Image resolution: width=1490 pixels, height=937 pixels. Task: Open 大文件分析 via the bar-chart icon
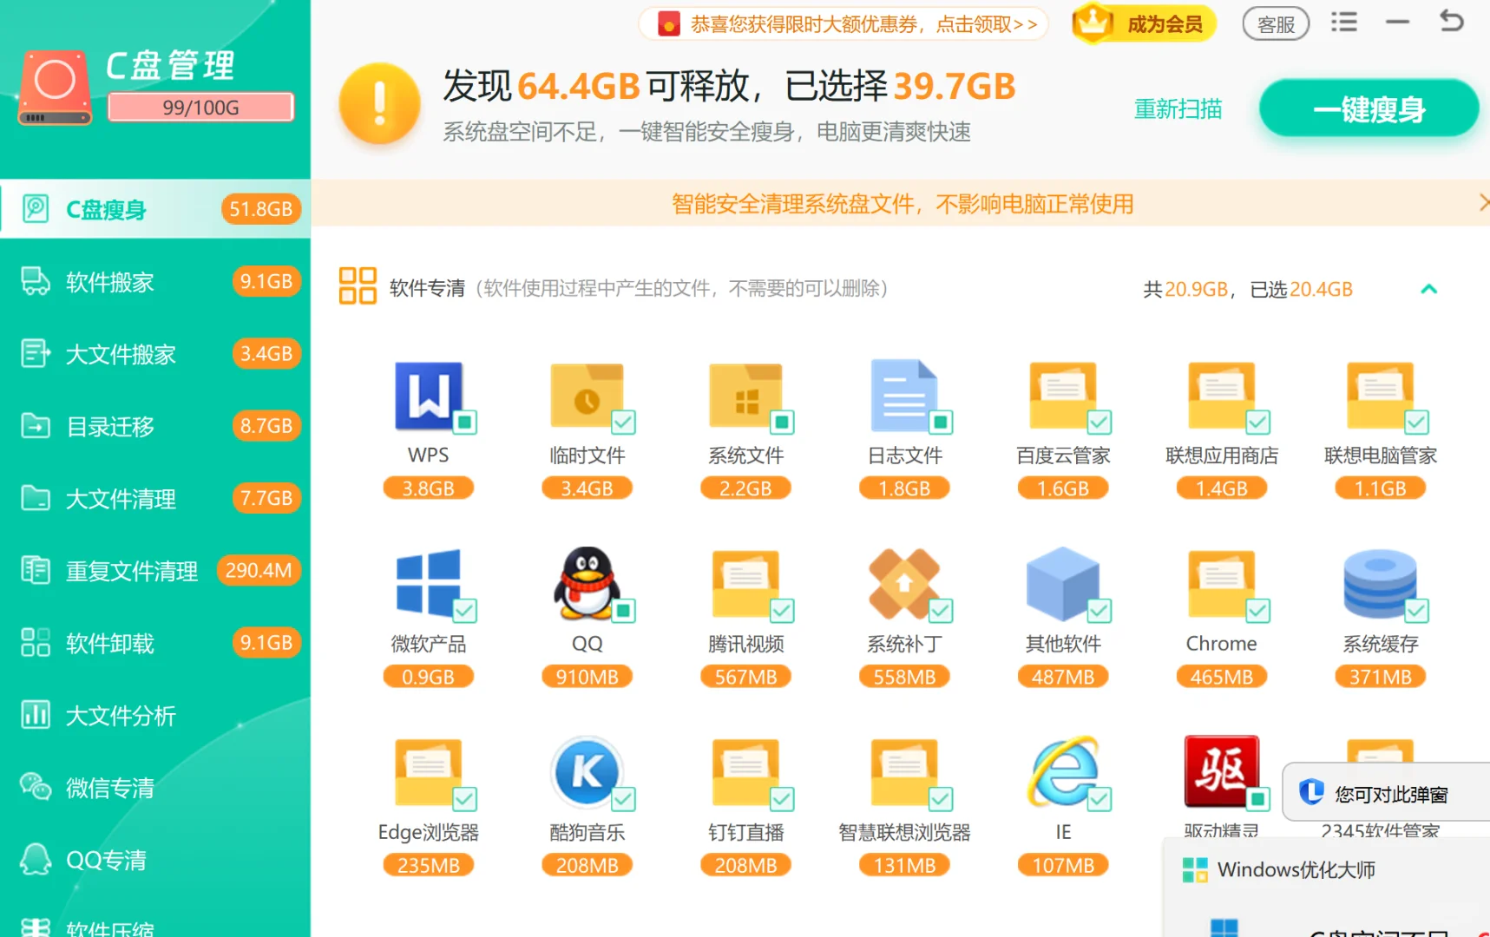point(35,715)
